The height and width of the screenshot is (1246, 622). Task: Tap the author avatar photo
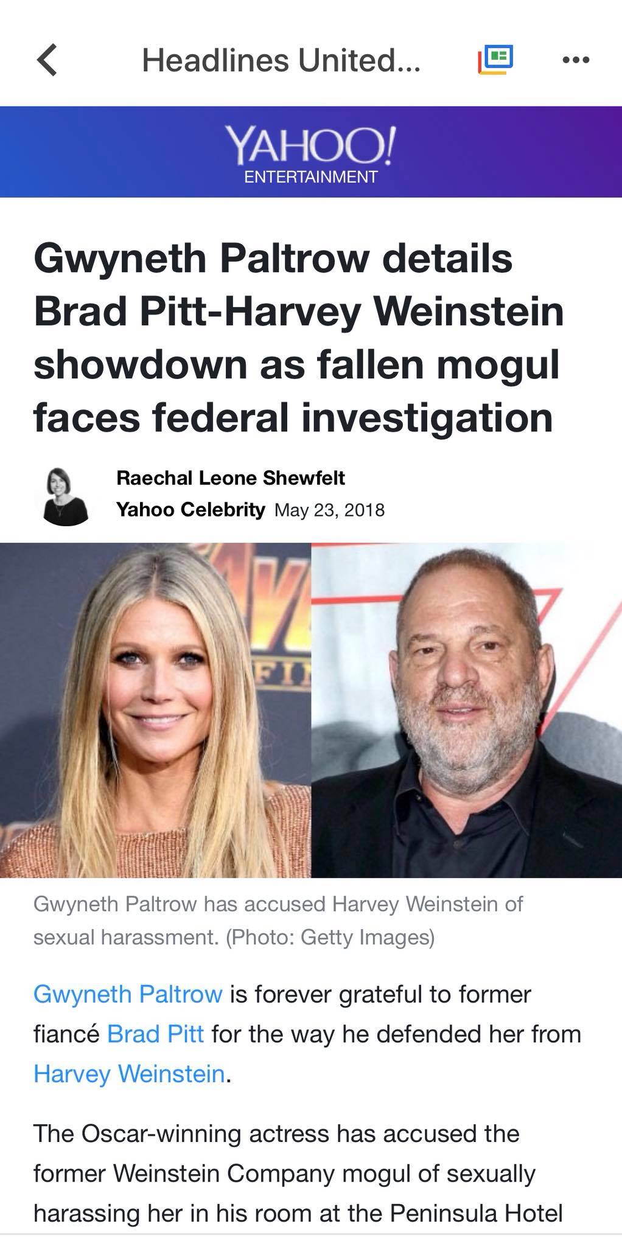(66, 496)
